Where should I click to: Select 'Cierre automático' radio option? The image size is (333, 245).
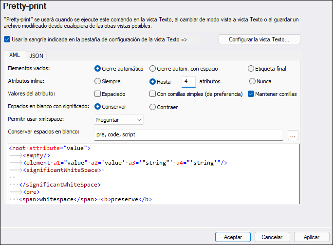point(98,69)
